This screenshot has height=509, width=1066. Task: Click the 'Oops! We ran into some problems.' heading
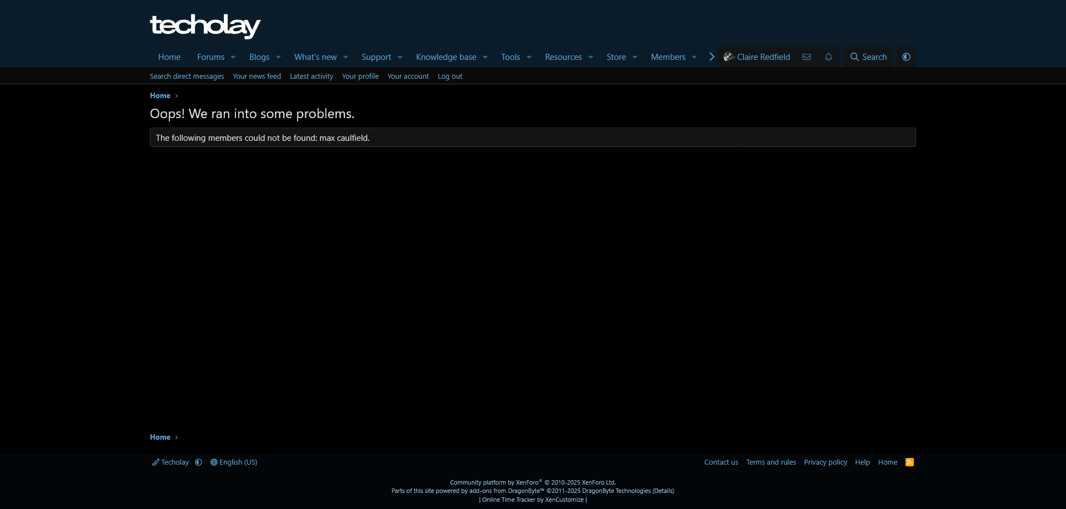pos(252,114)
